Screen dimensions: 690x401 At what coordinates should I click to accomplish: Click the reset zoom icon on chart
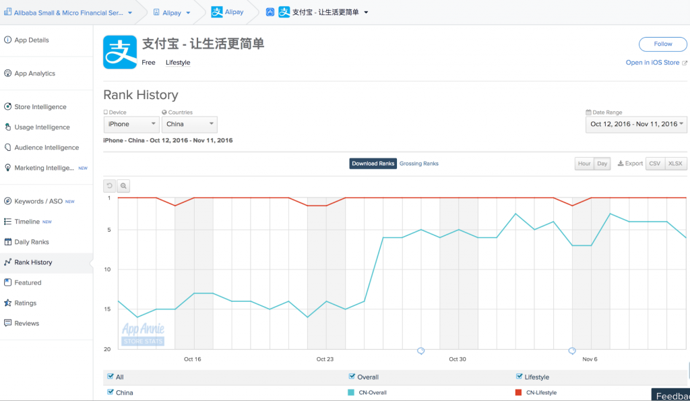(x=110, y=186)
